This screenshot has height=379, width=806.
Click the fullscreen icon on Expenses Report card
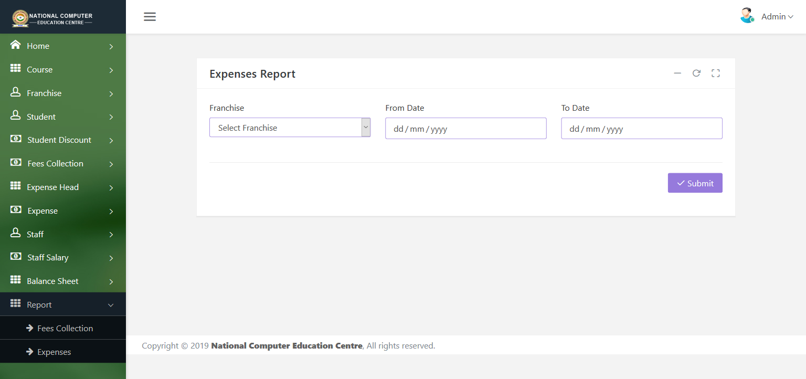point(716,73)
